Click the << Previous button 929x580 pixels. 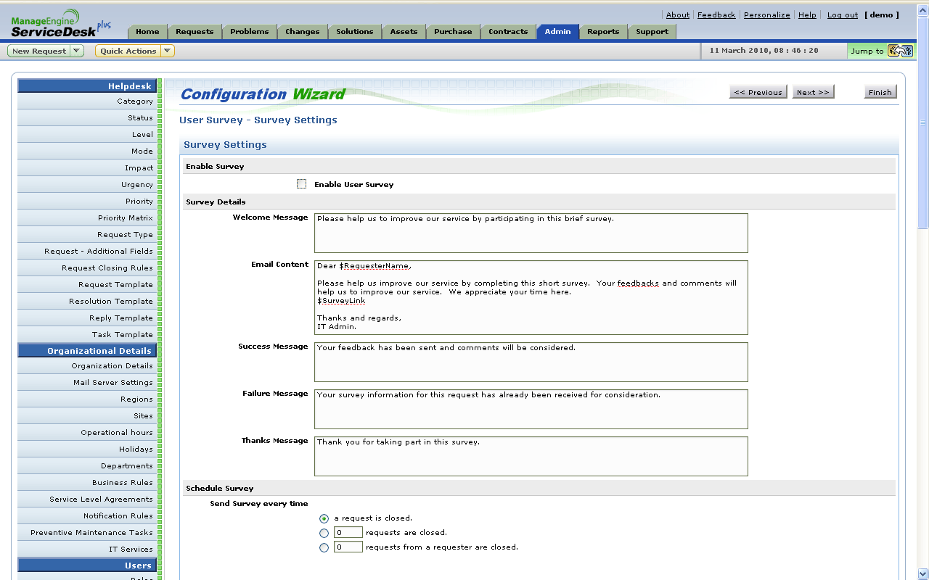click(x=758, y=92)
